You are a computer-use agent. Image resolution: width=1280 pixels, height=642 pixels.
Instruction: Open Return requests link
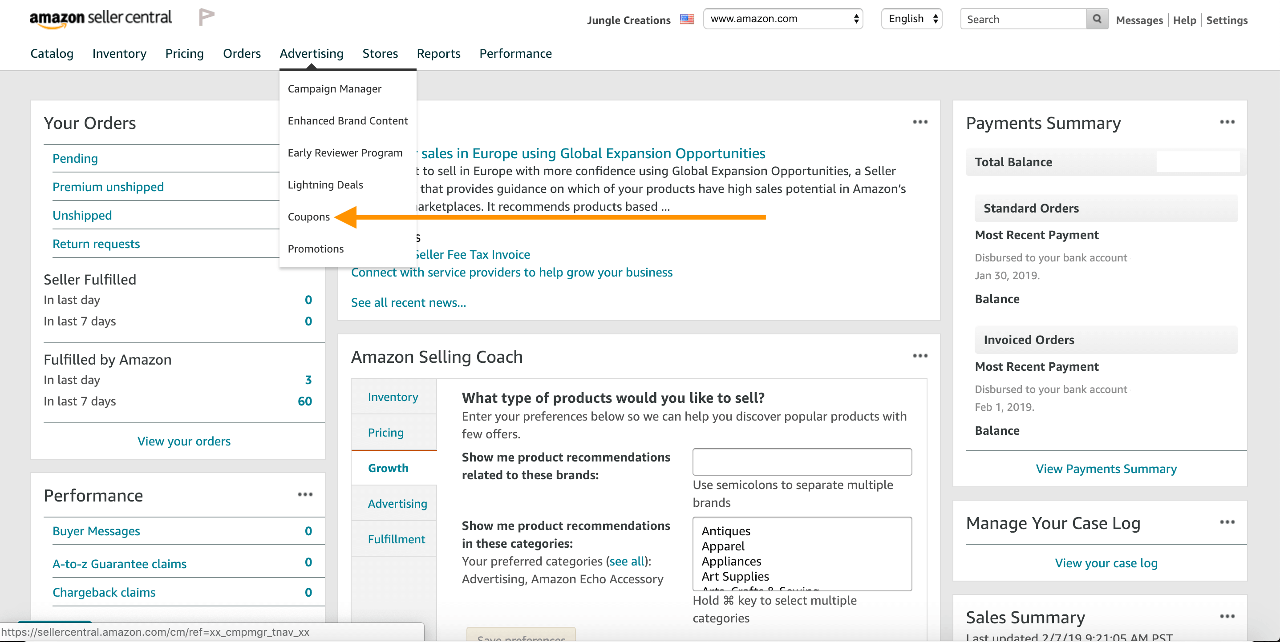click(96, 244)
